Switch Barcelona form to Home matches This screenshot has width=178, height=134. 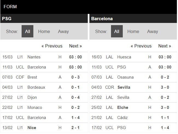[133, 31]
